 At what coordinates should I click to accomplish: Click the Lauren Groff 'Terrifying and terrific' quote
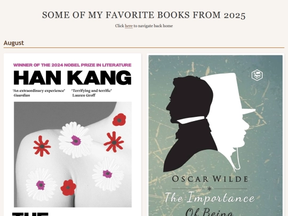click(x=92, y=93)
